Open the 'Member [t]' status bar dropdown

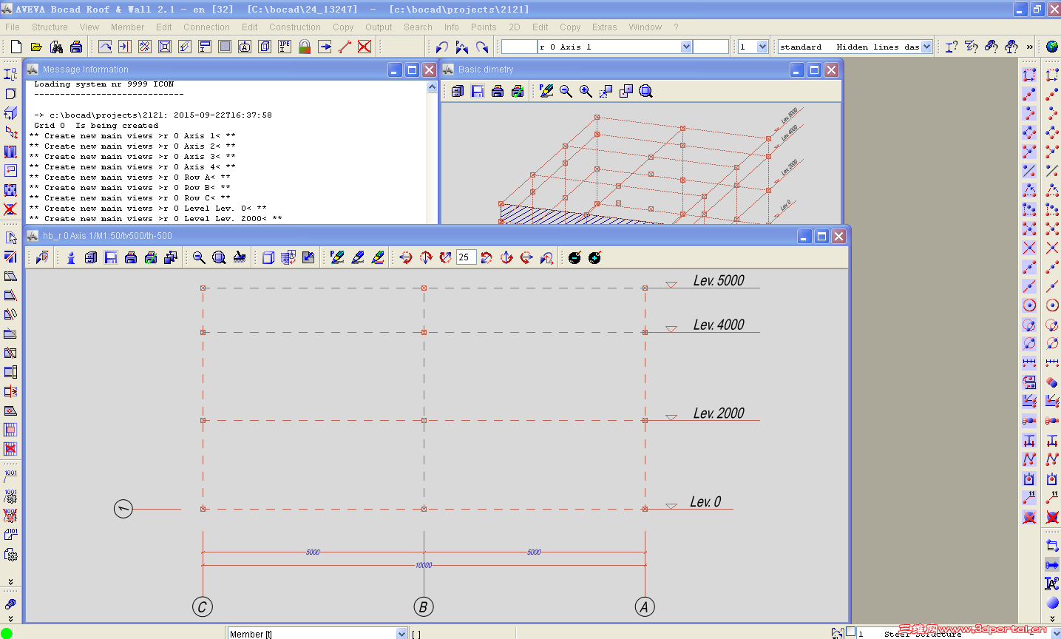click(x=401, y=634)
